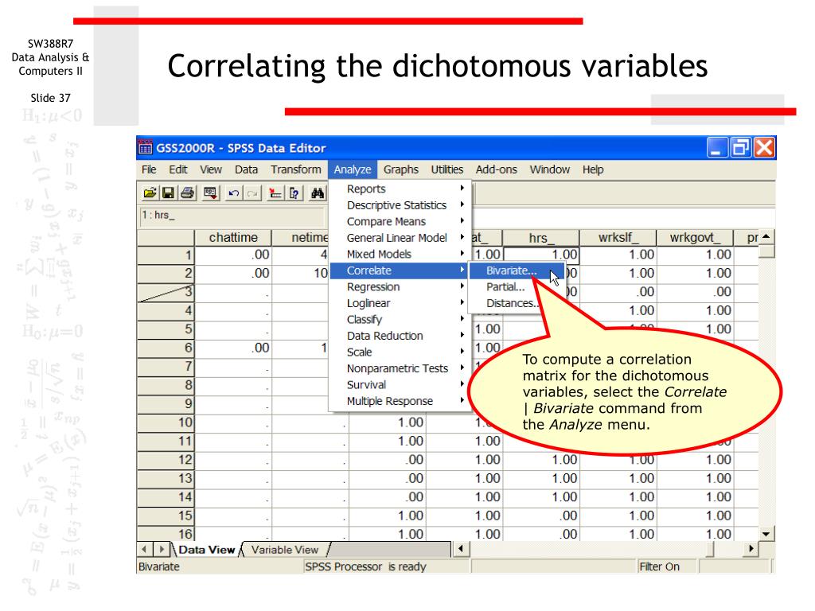
Task: Select row 16 header
Action: (166, 534)
